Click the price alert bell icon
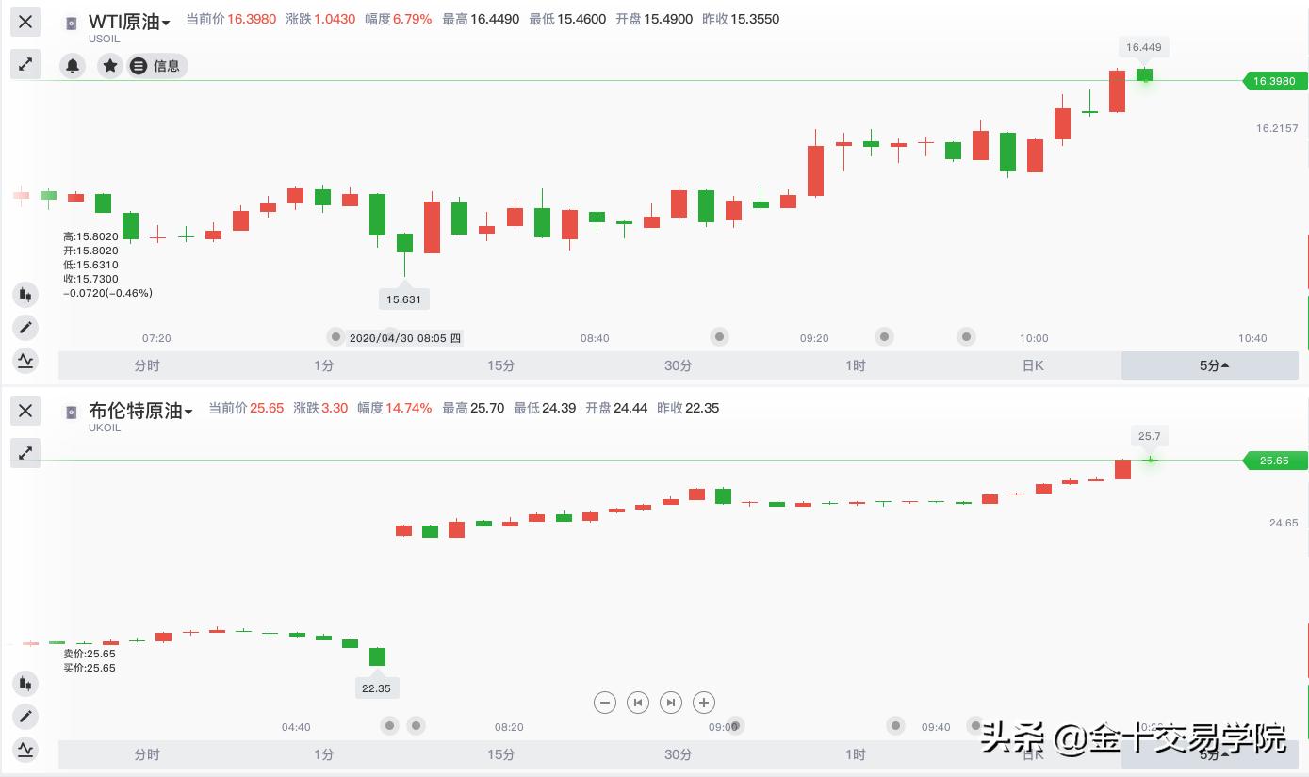This screenshot has width=1309, height=777. click(73, 66)
